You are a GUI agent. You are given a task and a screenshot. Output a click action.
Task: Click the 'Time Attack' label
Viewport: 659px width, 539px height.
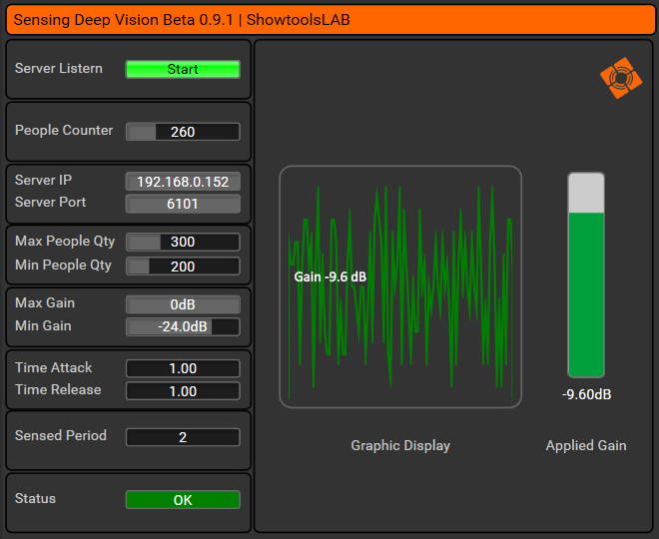coord(53,367)
